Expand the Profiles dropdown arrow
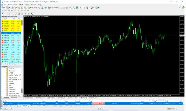Viewport: 186px width, 111px height. pos(9,8)
